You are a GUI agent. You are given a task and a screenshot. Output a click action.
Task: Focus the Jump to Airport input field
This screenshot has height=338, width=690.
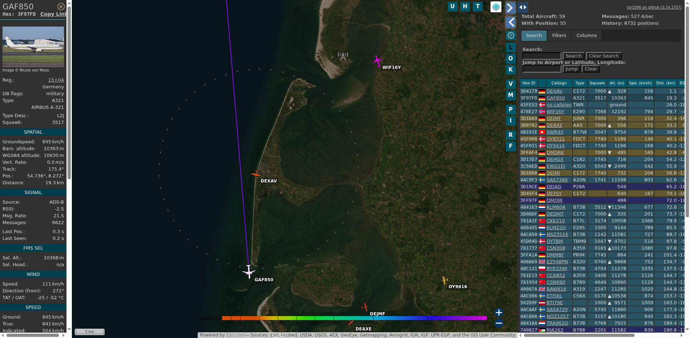pyautogui.click(x=542, y=69)
